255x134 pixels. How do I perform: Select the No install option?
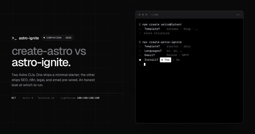176,60
